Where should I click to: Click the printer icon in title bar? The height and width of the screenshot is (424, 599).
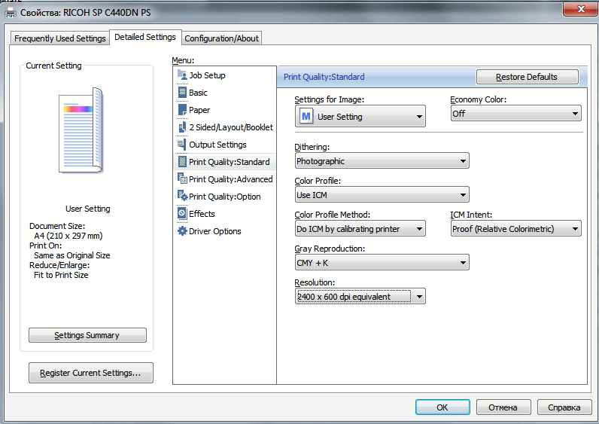click(11, 13)
